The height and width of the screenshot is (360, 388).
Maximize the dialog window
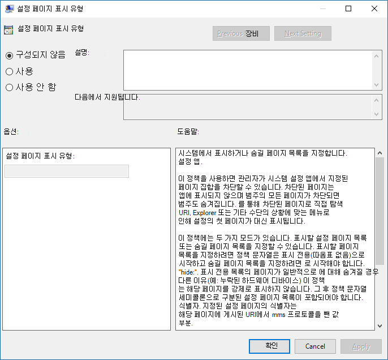click(x=348, y=8)
